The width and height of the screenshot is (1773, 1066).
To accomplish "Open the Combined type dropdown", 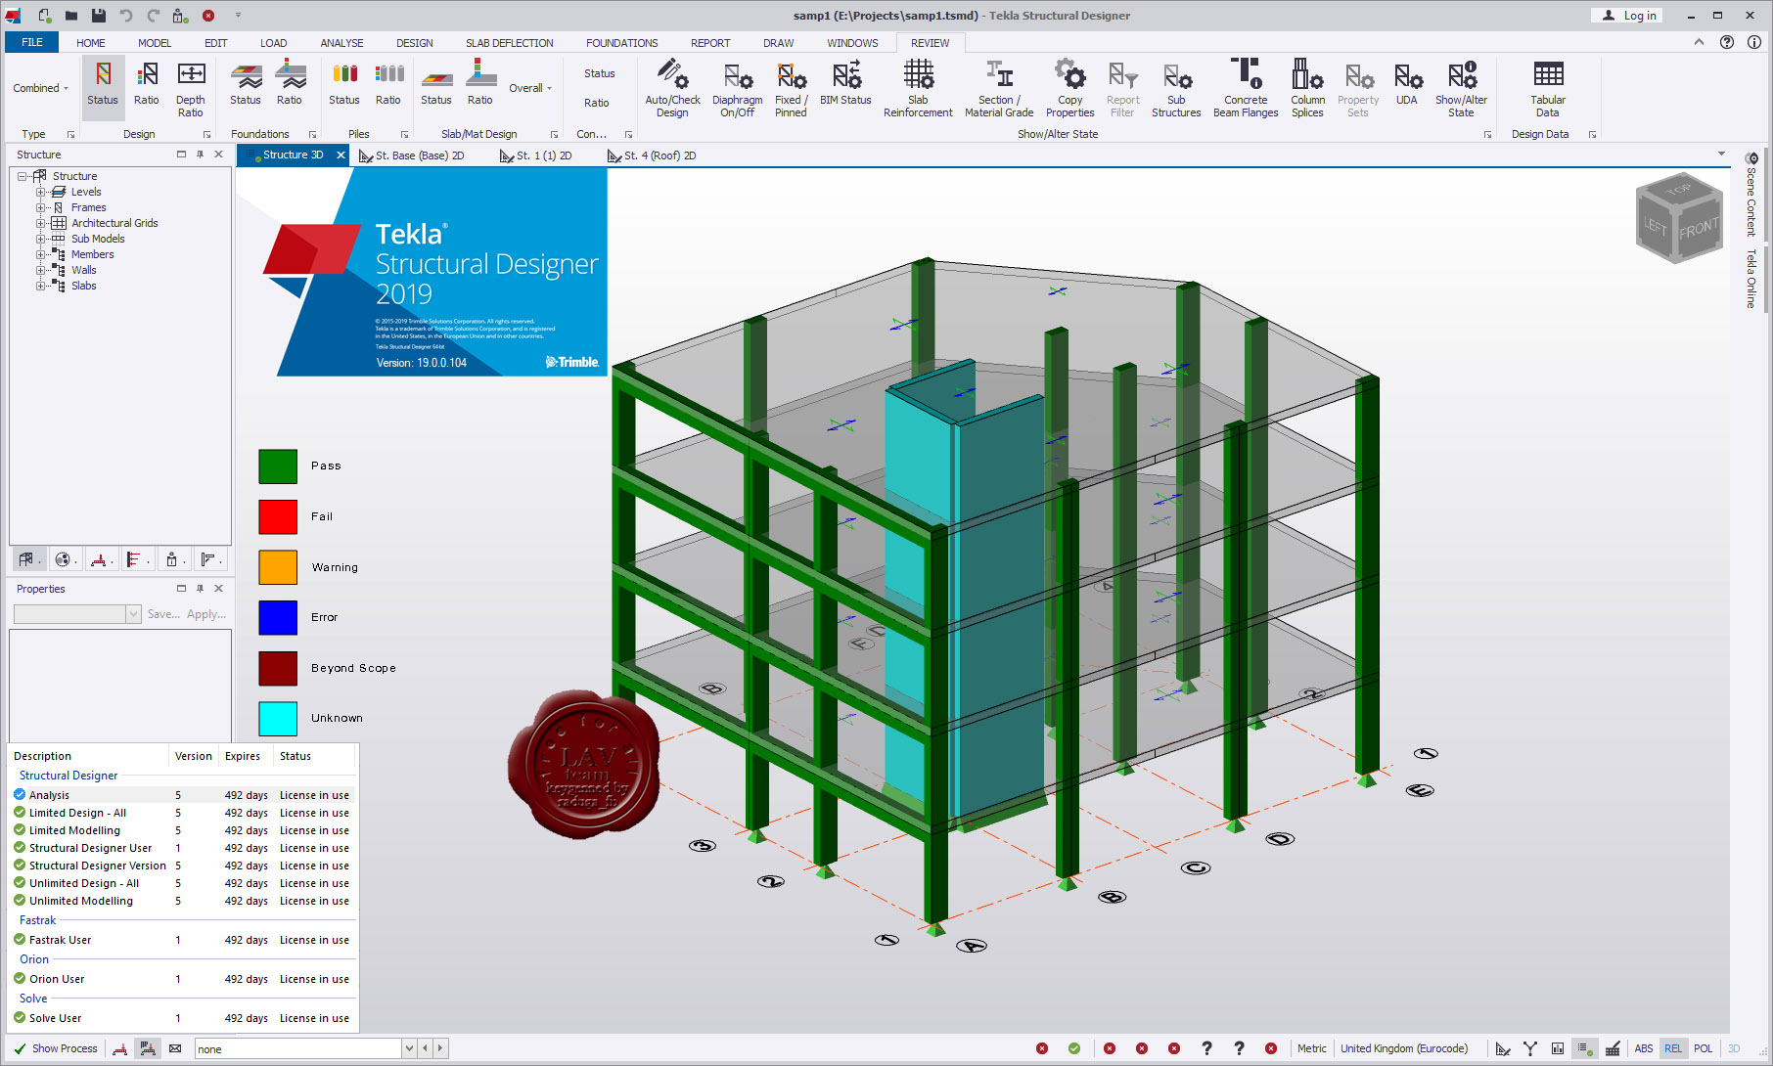I will (41, 88).
